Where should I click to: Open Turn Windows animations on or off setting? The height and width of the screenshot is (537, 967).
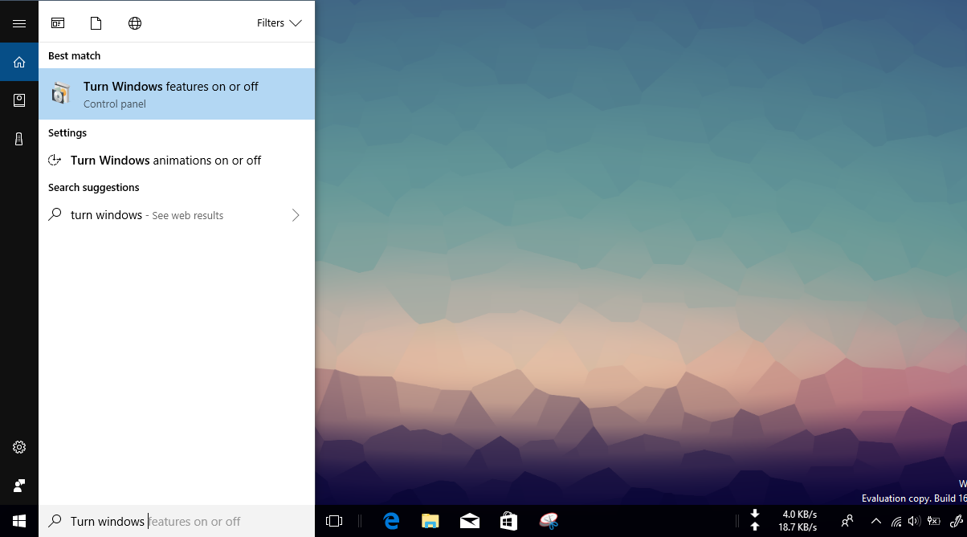177,160
